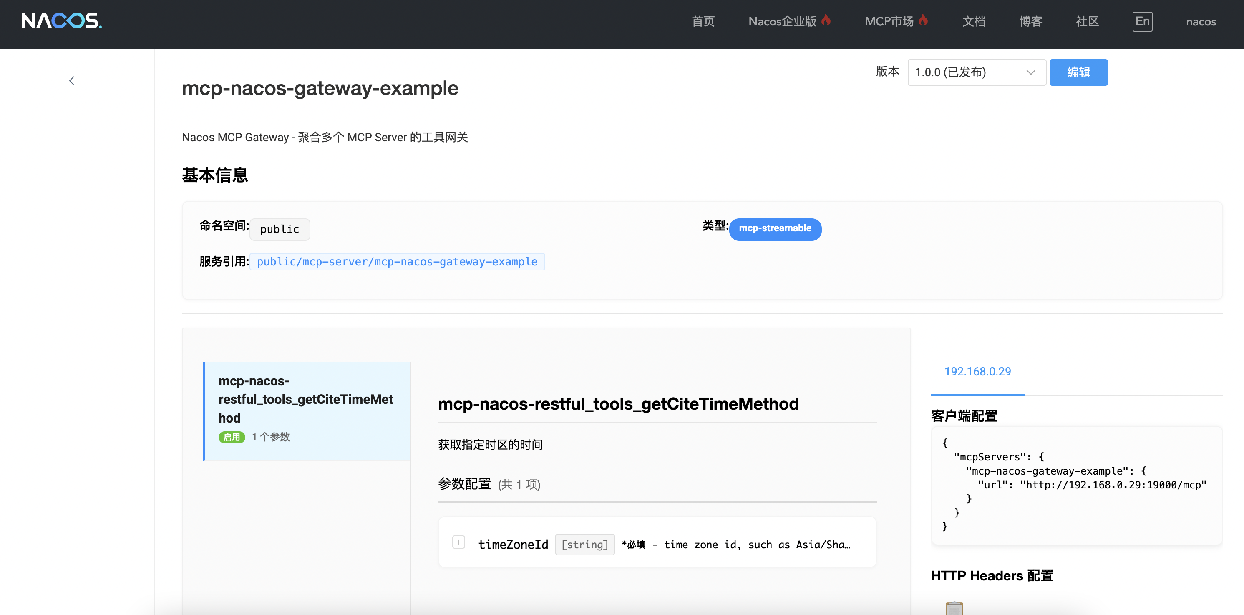Viewport: 1244px width, 615px height.
Task: Open the nacos user menu
Action: pos(1201,21)
